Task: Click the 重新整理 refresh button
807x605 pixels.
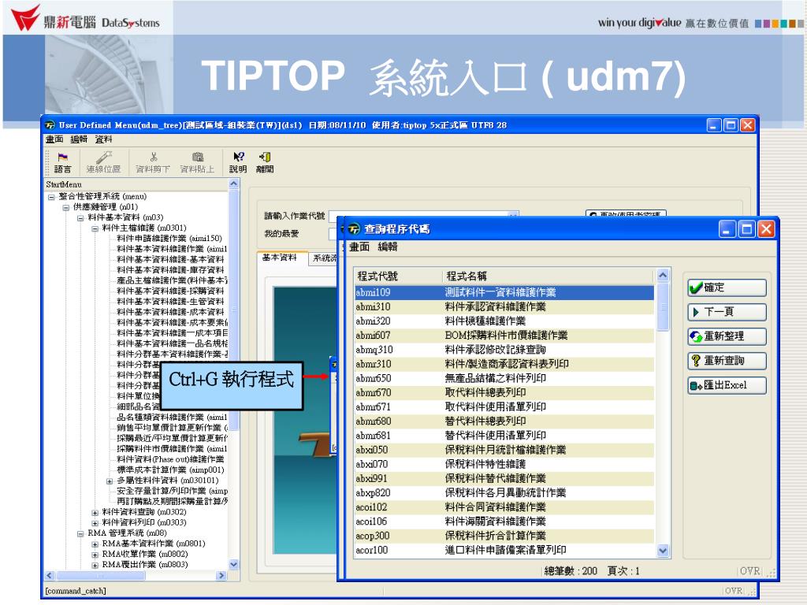Action: pos(727,336)
